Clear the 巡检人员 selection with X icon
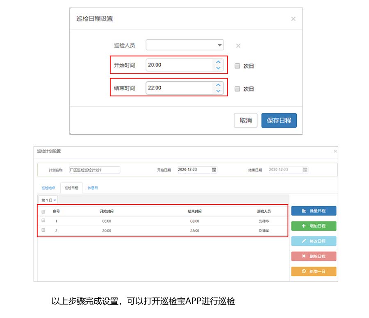The width and height of the screenshot is (369, 318). tap(238, 45)
